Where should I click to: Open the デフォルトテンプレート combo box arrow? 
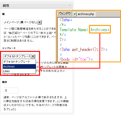click(33, 56)
